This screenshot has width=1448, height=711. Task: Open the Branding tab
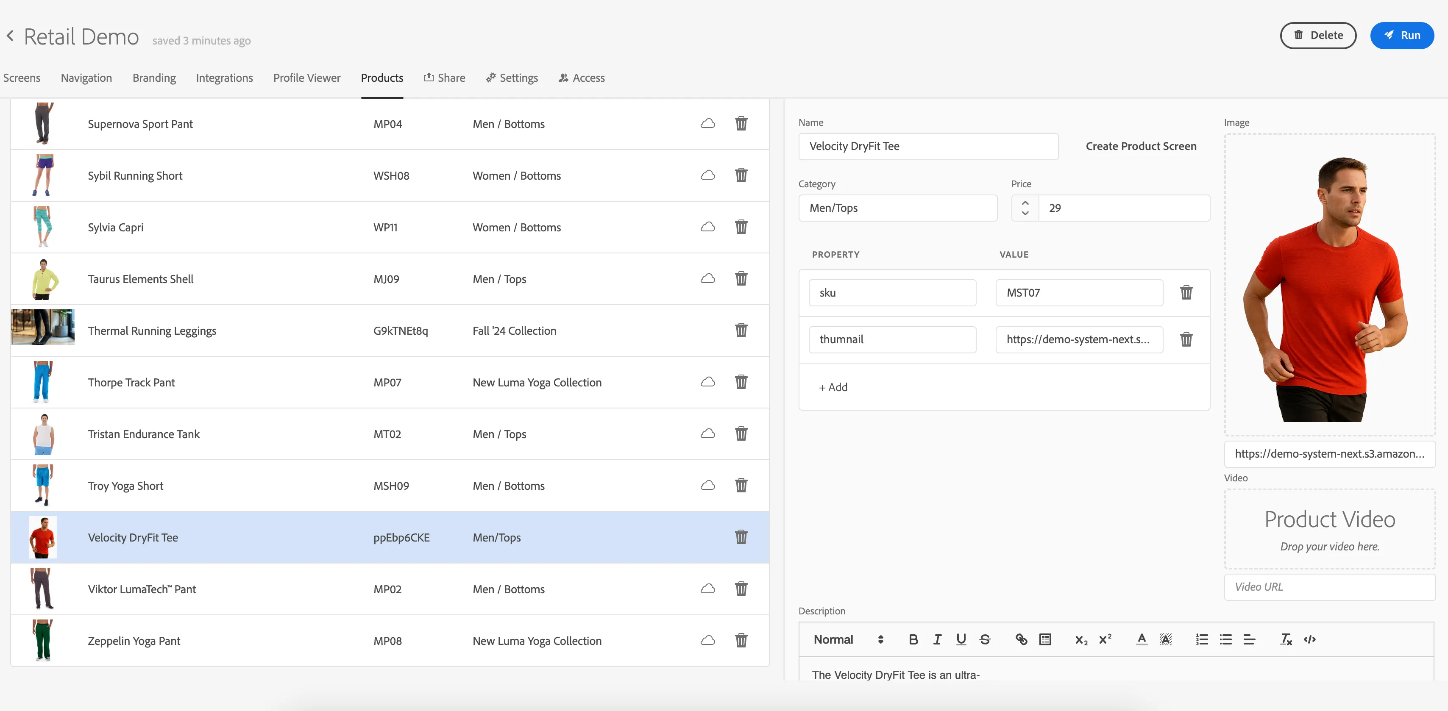(154, 78)
